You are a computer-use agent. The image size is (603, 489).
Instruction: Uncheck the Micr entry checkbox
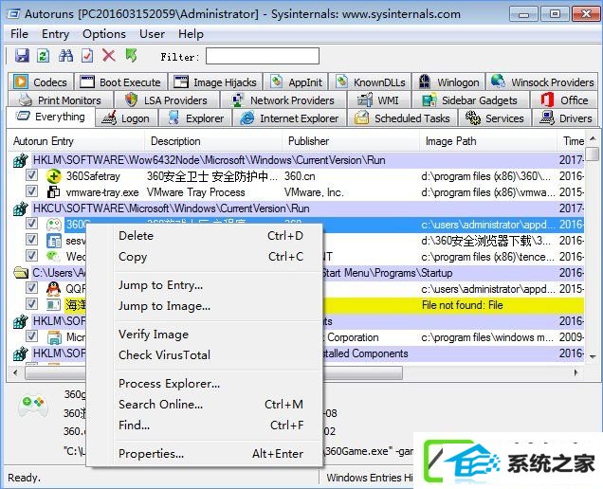coord(31,336)
